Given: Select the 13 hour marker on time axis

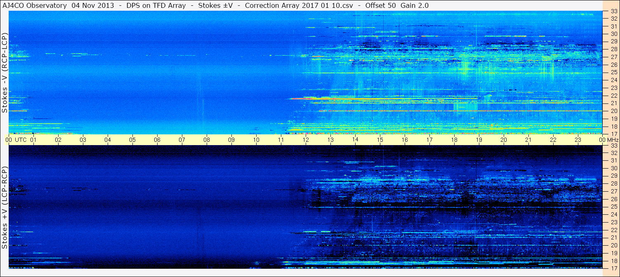Looking at the screenshot, I should click(x=330, y=140).
